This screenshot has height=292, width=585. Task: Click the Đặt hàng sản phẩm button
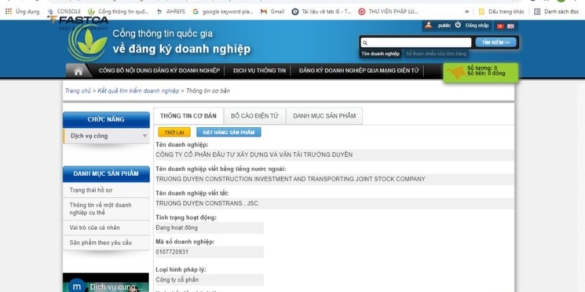229,132
